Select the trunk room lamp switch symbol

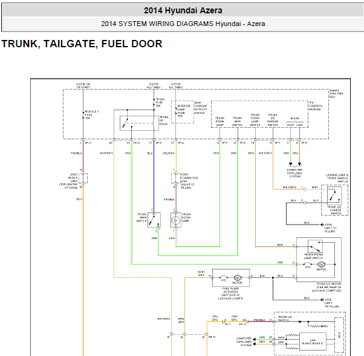(315, 246)
